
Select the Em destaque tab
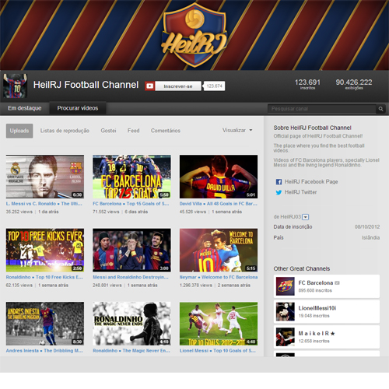point(25,108)
